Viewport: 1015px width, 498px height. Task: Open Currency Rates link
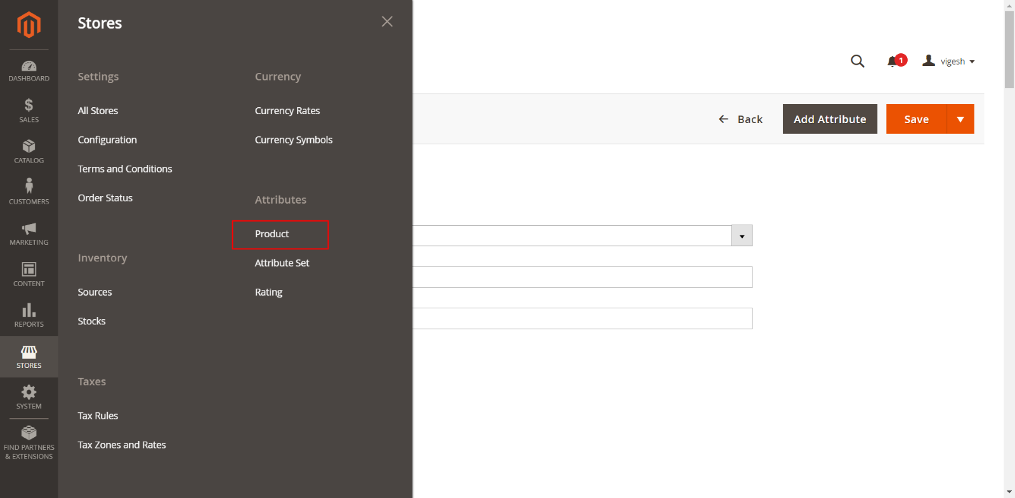(x=287, y=111)
